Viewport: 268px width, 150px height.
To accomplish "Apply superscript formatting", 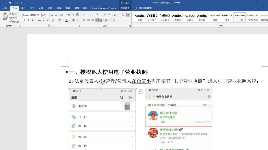I will click(48, 20).
